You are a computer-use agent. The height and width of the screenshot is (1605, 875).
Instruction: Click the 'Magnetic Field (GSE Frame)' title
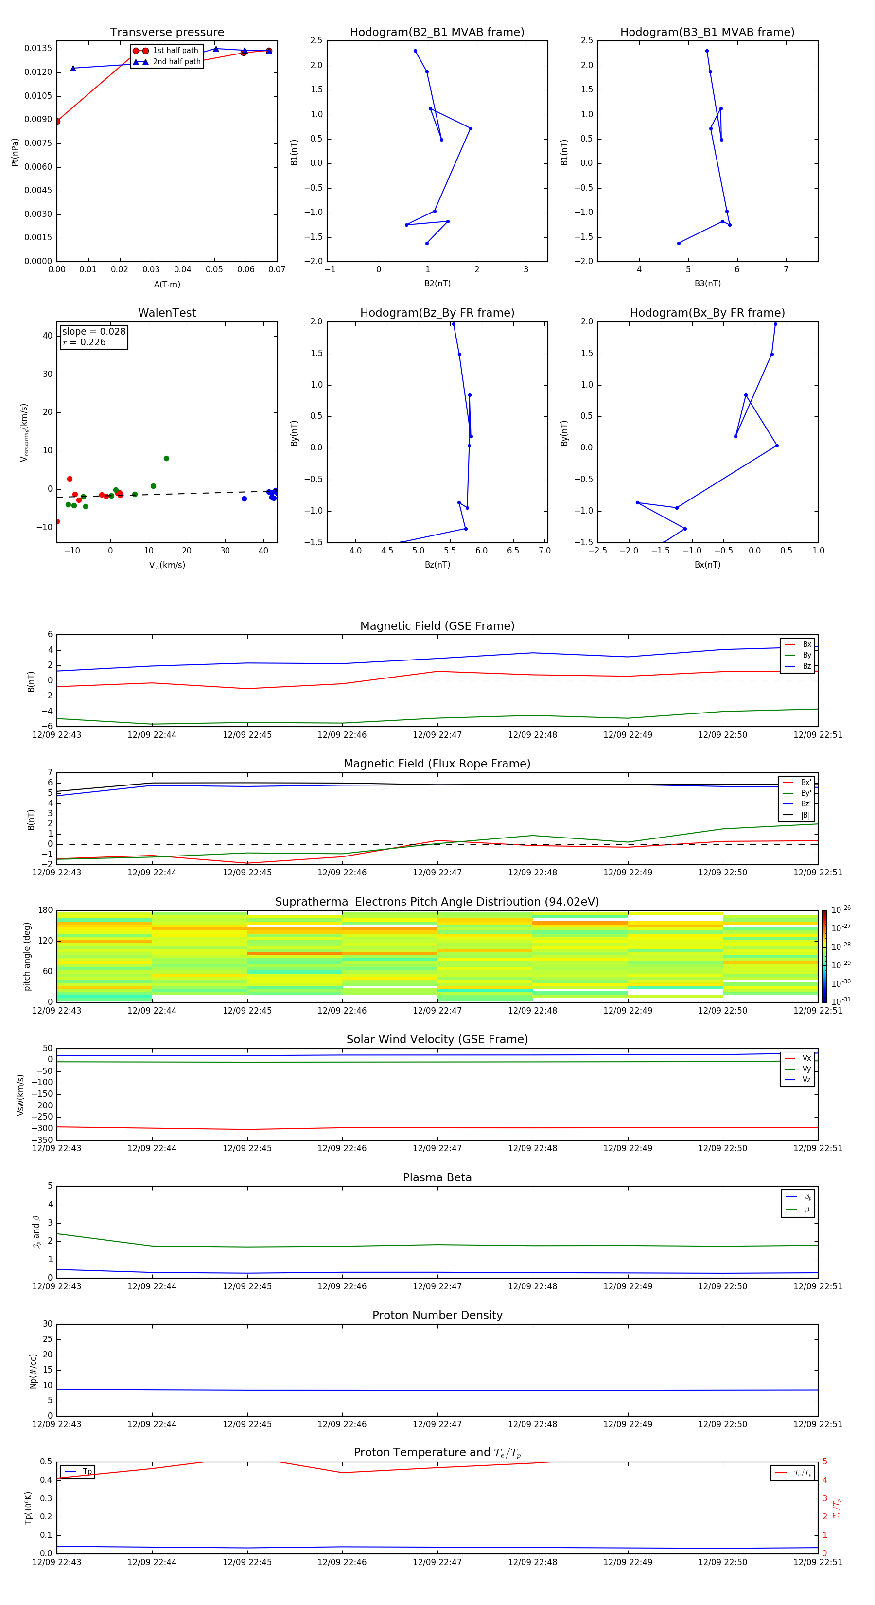[437, 625]
